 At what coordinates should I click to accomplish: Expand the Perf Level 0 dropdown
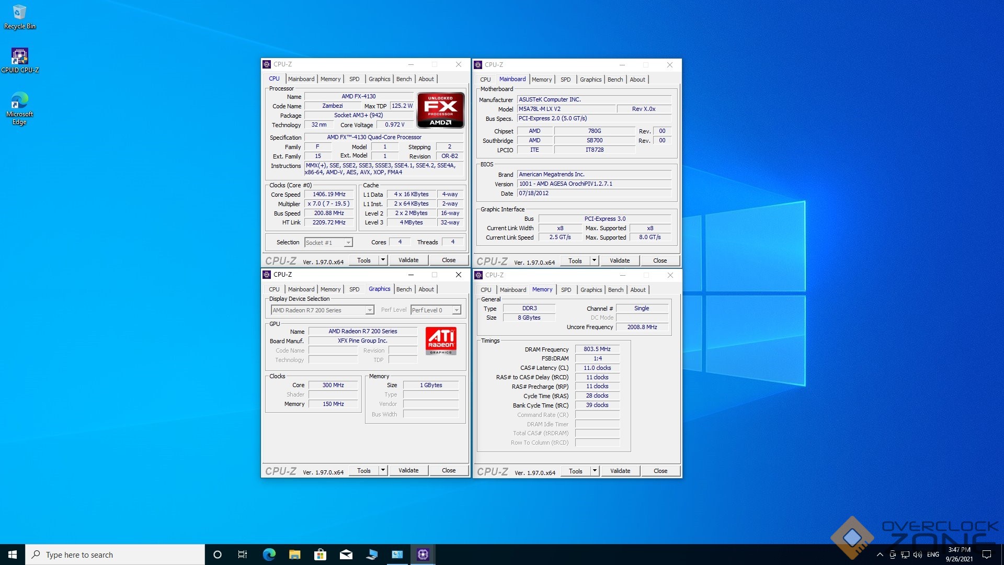[x=456, y=310]
